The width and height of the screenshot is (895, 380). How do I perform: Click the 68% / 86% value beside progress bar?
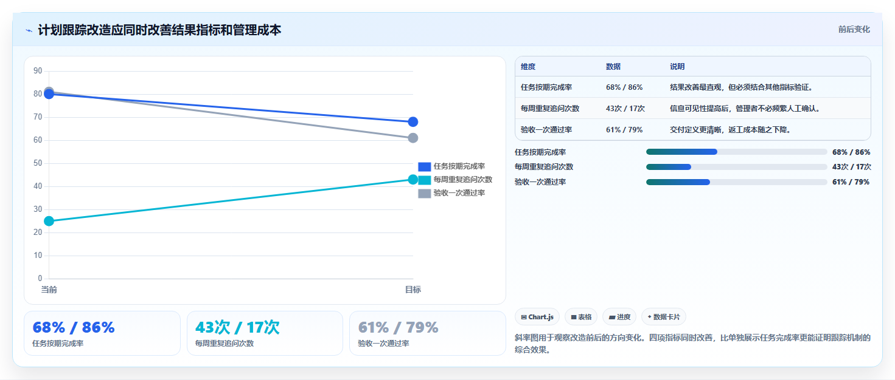[851, 152]
